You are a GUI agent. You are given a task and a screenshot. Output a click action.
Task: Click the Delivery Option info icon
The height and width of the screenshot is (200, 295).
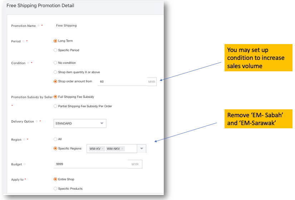[37, 122]
